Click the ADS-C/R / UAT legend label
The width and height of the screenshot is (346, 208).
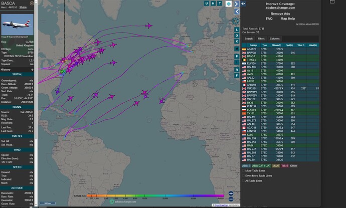click(x=261, y=166)
